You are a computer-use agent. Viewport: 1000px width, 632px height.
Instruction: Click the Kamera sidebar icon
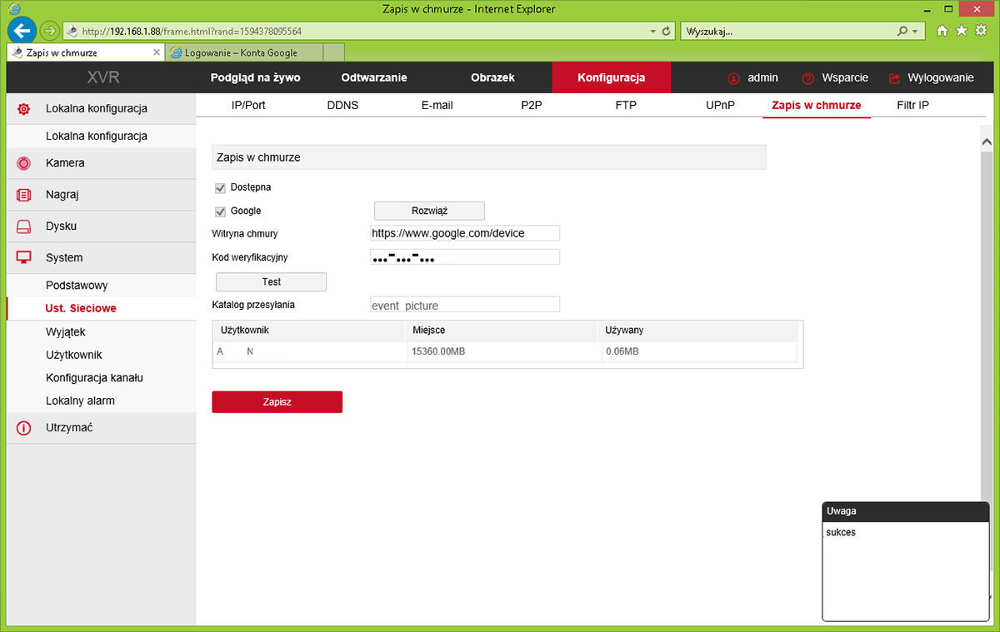(24, 163)
